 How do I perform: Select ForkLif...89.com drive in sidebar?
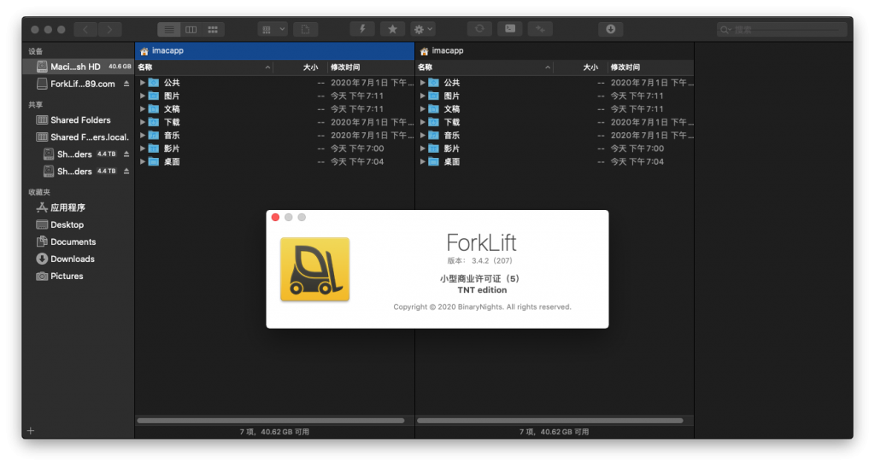[77, 84]
